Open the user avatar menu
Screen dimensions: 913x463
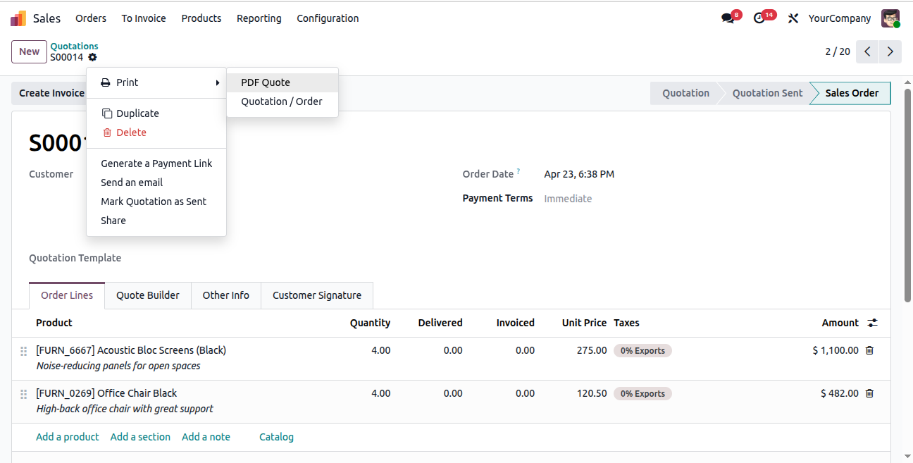[x=890, y=18]
